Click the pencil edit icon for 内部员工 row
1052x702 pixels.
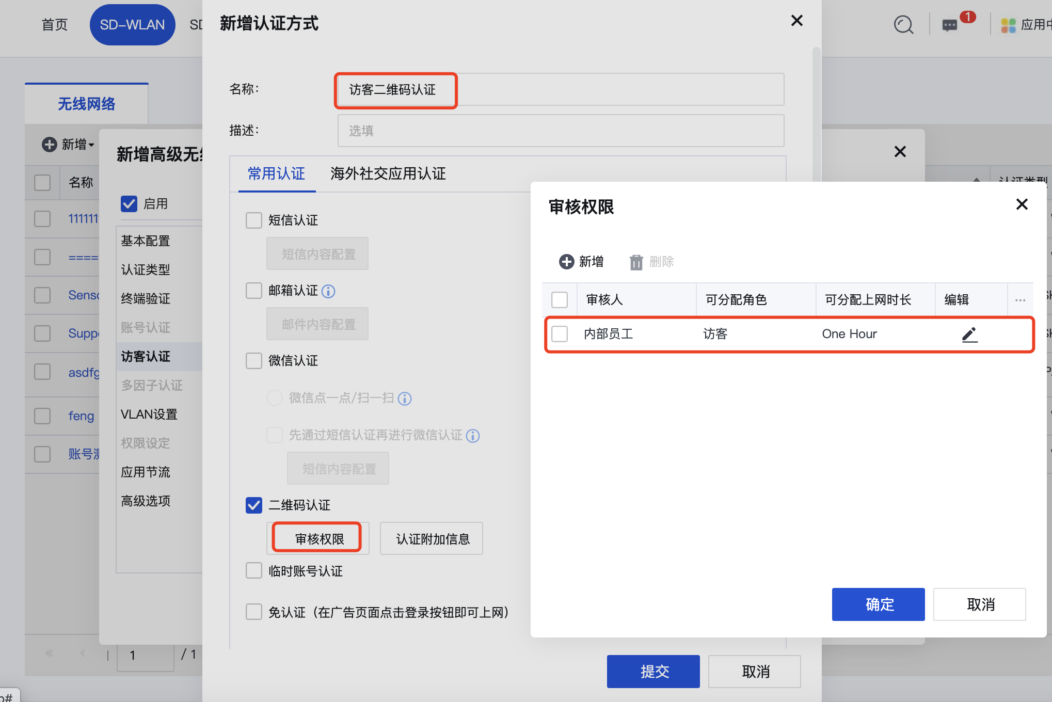(x=969, y=334)
